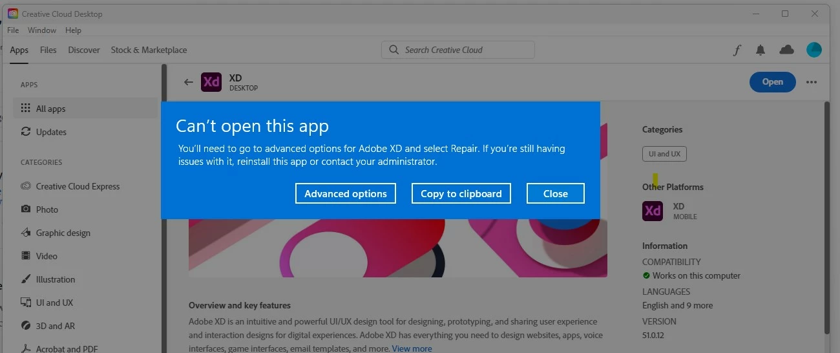Click the Illustration brush icon

click(26, 279)
